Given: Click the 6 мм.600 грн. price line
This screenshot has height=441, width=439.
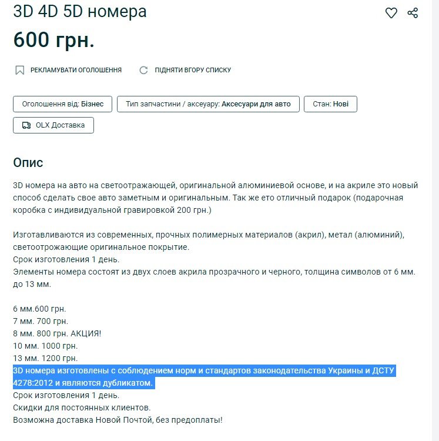Looking at the screenshot, I should point(39,309).
